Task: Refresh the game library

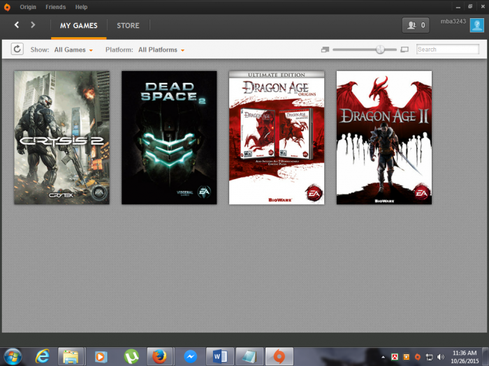Action: click(17, 49)
